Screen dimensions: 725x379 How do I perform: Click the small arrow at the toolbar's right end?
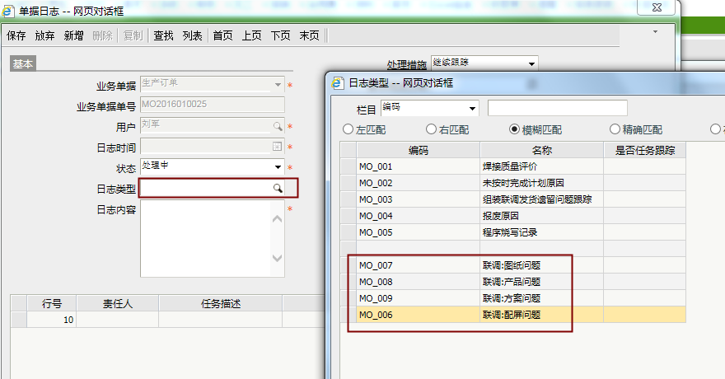(x=656, y=31)
